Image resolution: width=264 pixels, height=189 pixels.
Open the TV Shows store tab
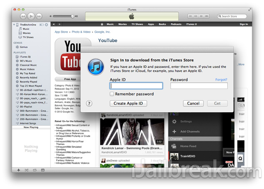[x=137, y=24]
